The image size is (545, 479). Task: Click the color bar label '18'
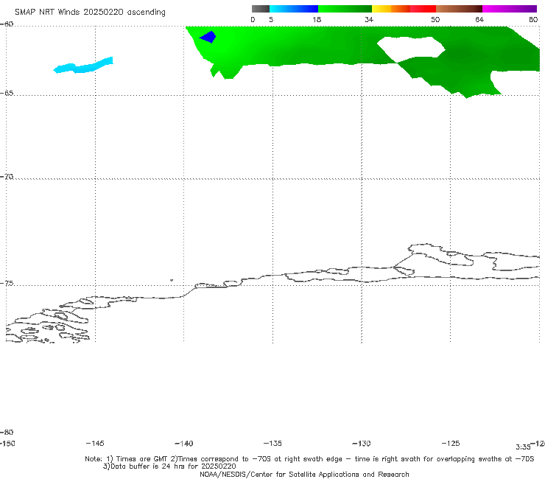[x=317, y=19]
